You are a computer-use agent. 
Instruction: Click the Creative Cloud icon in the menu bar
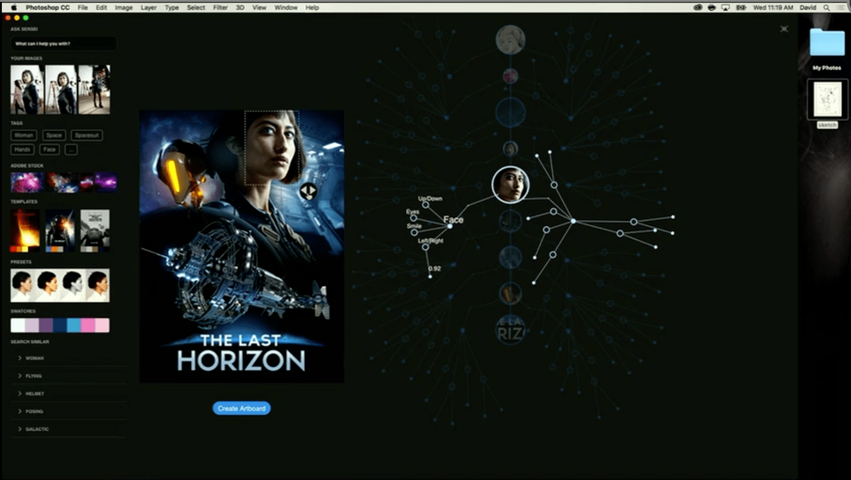[x=698, y=7]
